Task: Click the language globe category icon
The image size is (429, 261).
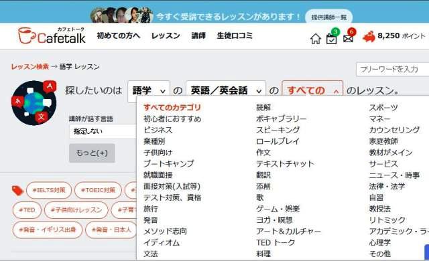Action: click(34, 102)
